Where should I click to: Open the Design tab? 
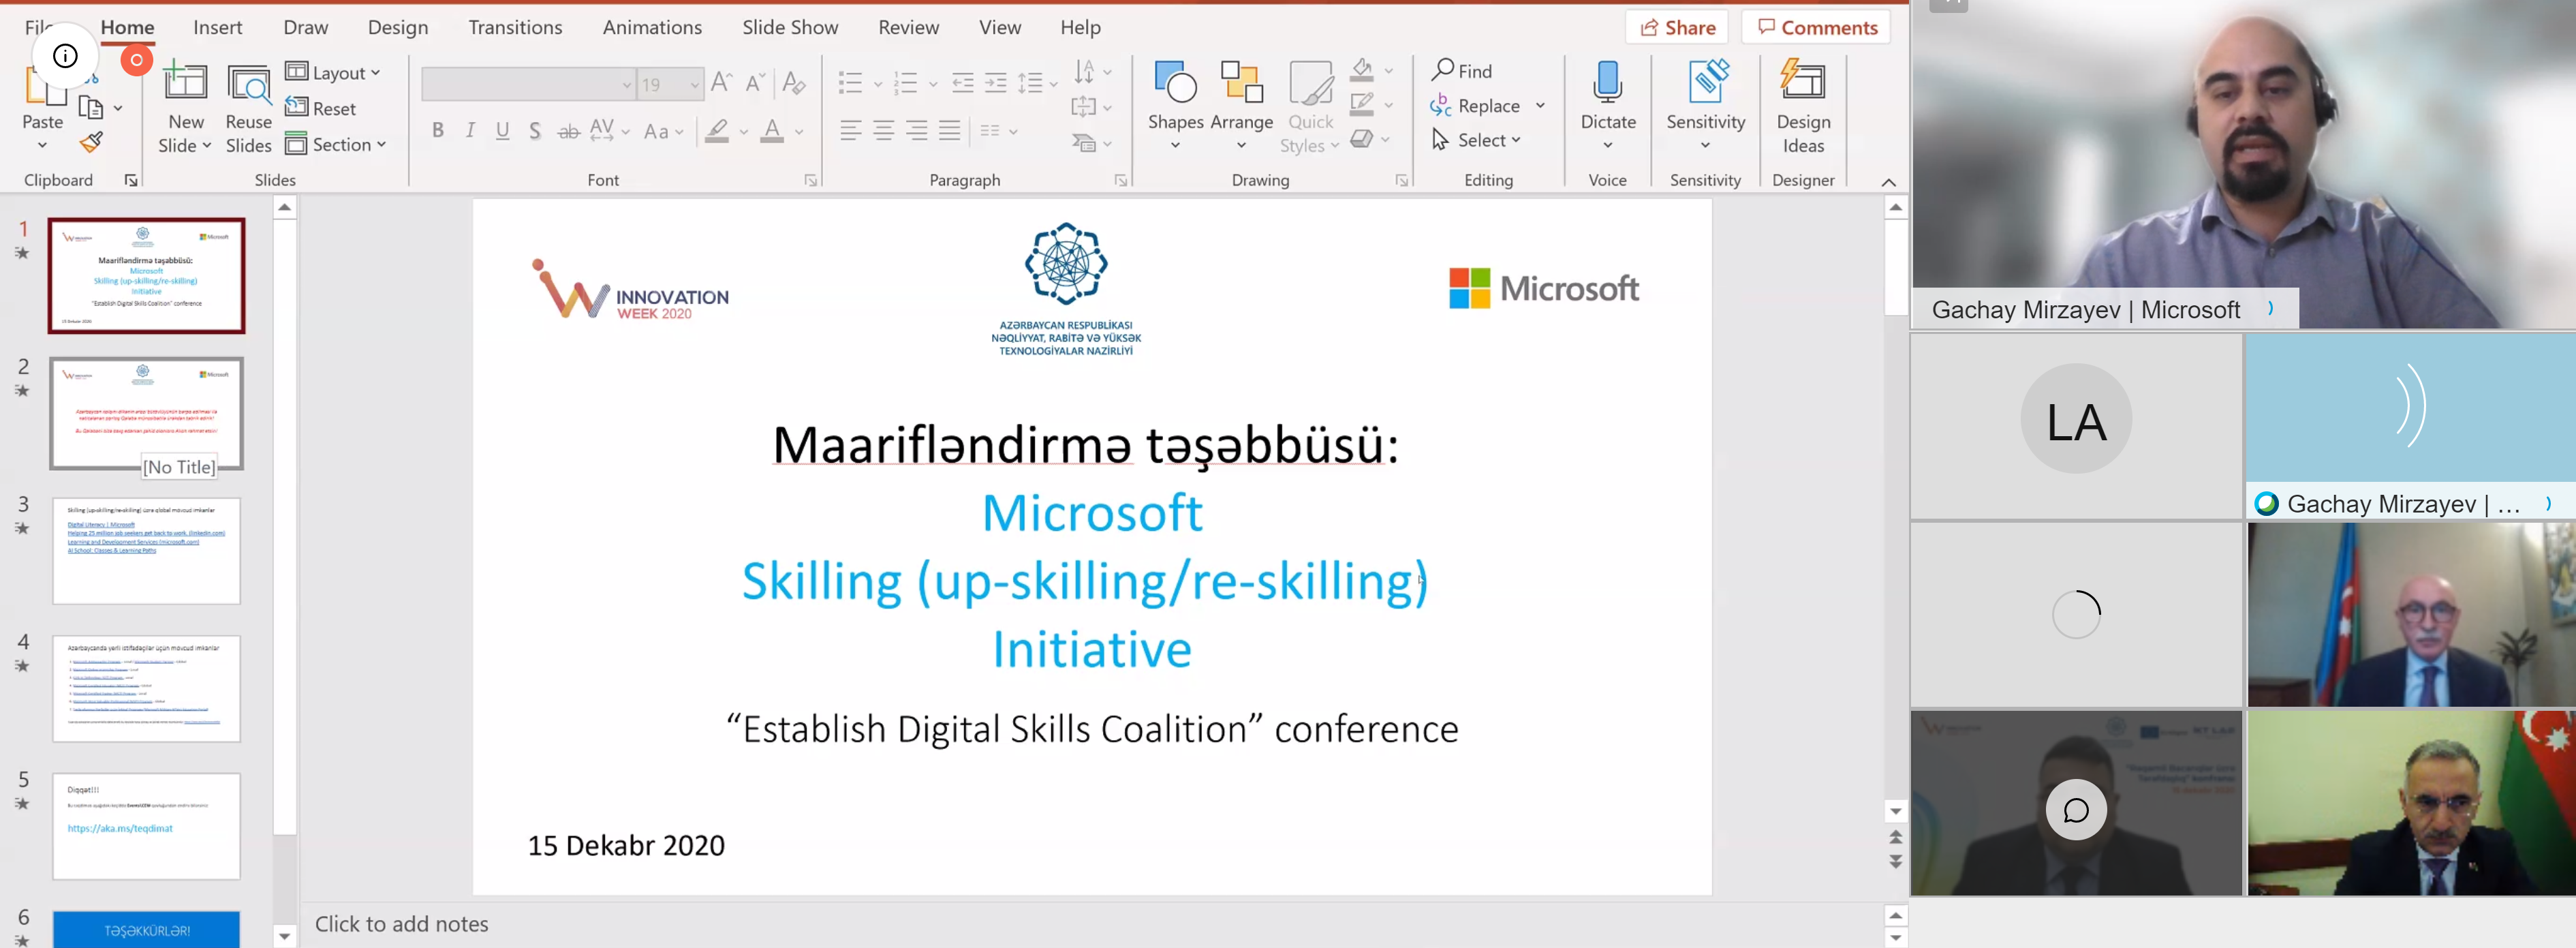point(397,27)
